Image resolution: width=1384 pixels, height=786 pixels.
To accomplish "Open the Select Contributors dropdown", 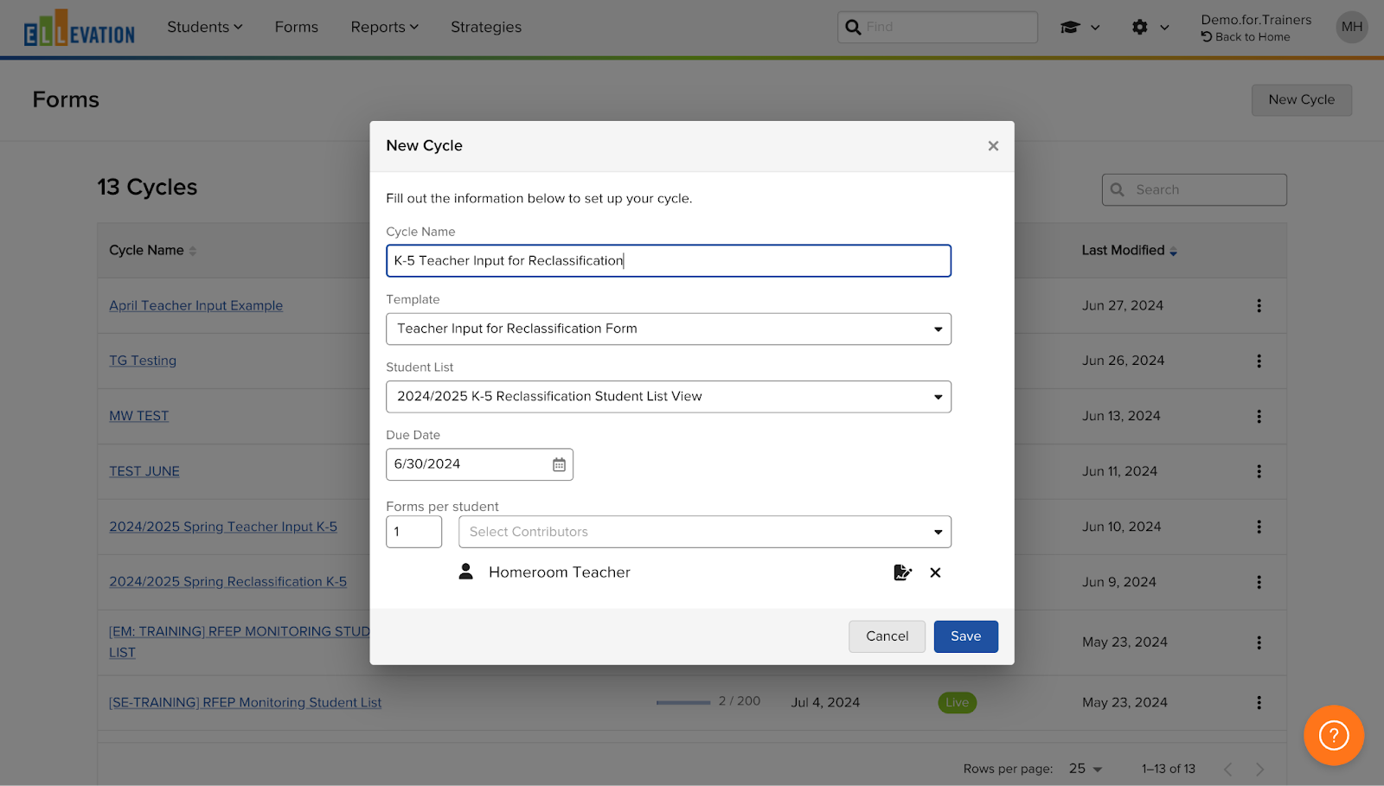I will click(705, 532).
